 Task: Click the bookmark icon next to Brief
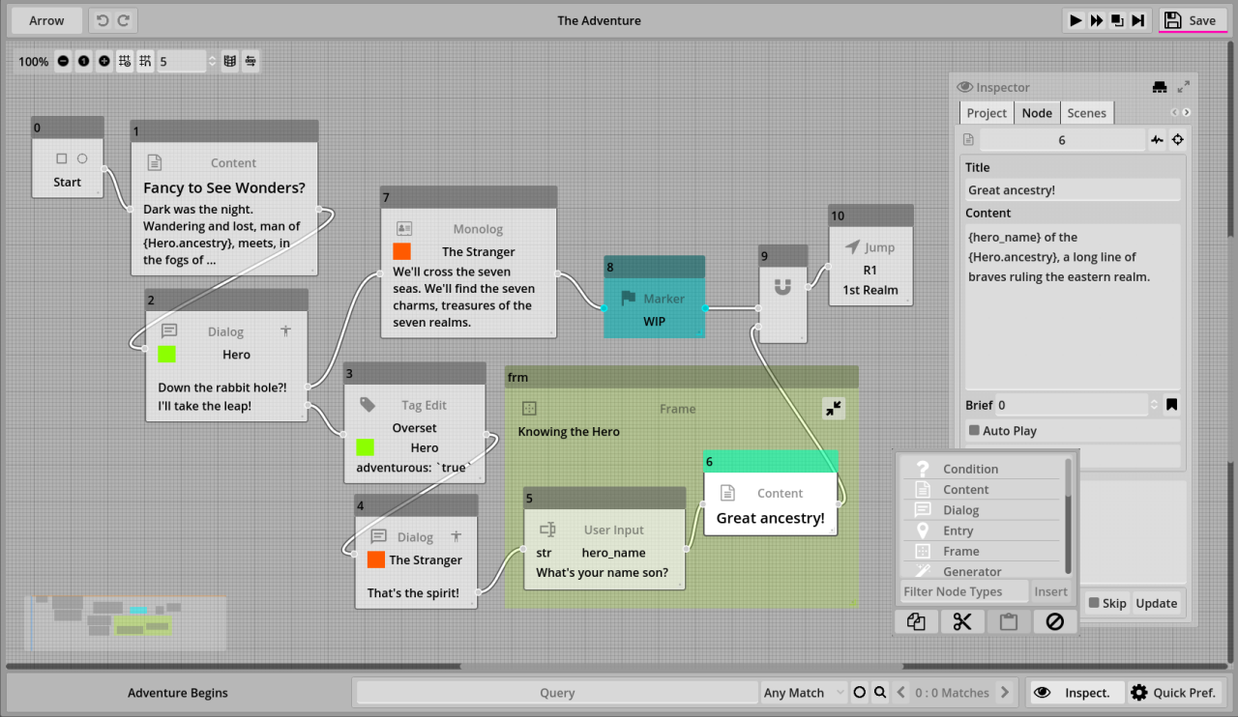tap(1171, 405)
